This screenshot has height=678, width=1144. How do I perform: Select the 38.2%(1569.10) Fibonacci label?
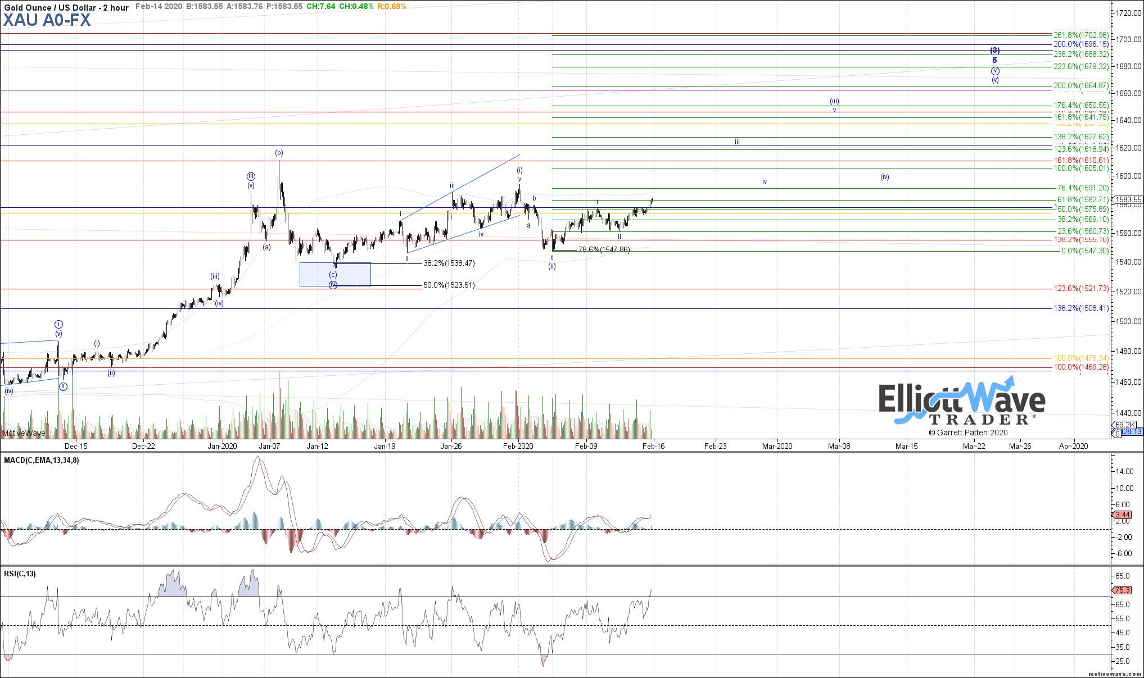pyautogui.click(x=1083, y=220)
